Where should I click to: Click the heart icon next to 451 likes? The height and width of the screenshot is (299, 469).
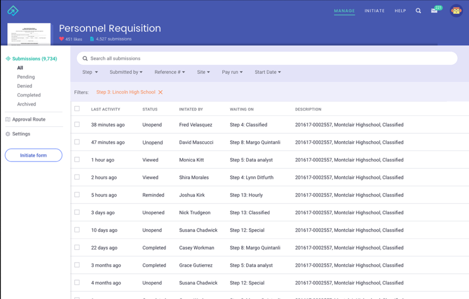(x=61, y=39)
